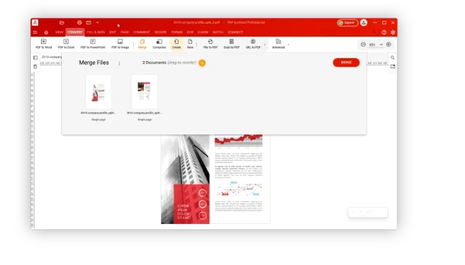The image size is (465, 265).
Task: Click the search field in menu bar
Action: (x=350, y=32)
